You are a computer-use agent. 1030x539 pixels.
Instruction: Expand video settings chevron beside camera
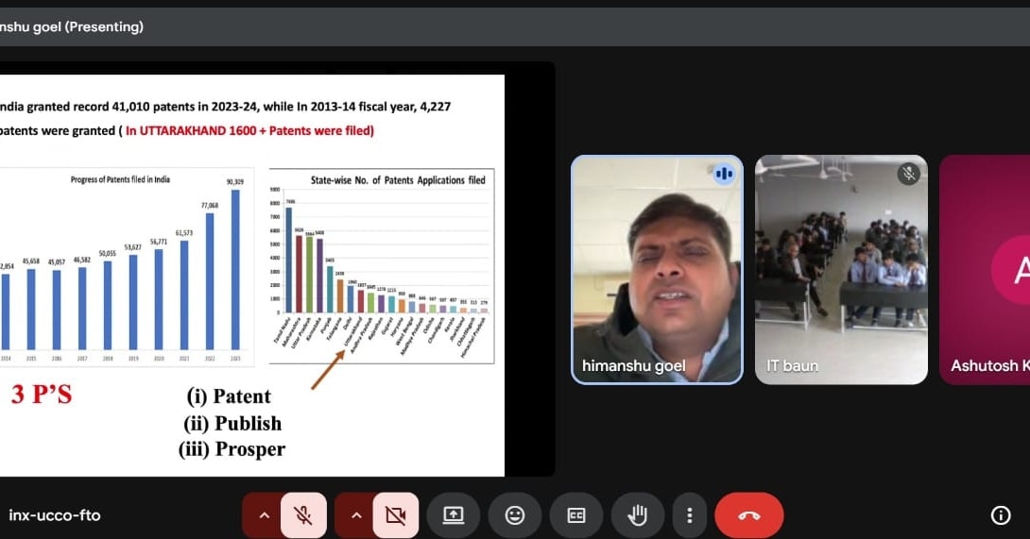[356, 515]
